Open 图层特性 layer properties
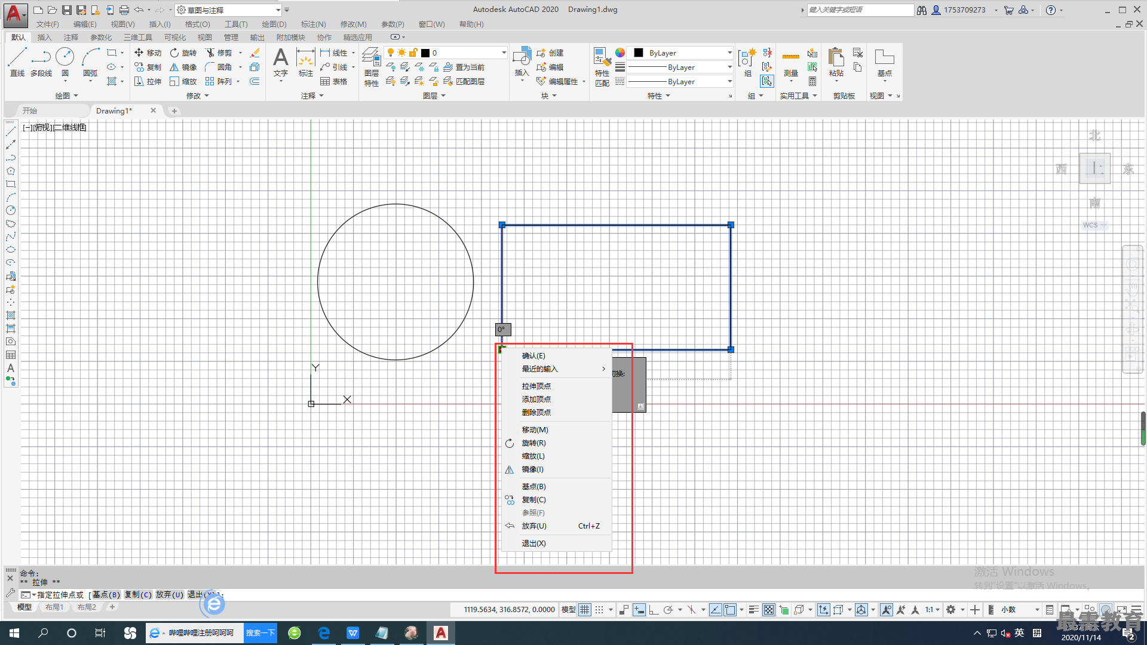 [x=372, y=67]
